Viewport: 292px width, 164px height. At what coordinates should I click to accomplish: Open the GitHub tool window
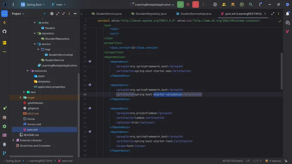[x=4, y=31]
